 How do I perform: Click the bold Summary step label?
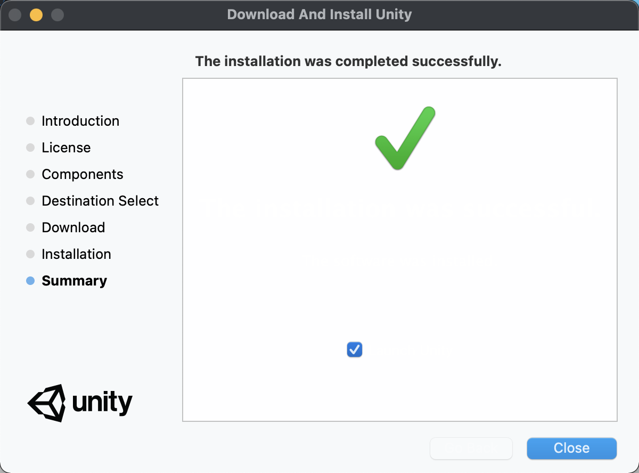point(74,281)
